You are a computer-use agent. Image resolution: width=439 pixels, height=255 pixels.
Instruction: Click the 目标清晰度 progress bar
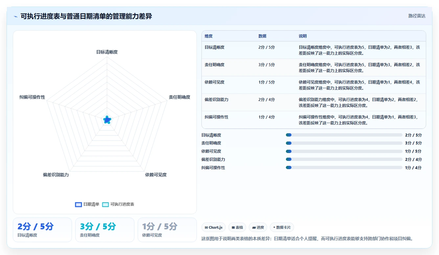click(x=344, y=135)
